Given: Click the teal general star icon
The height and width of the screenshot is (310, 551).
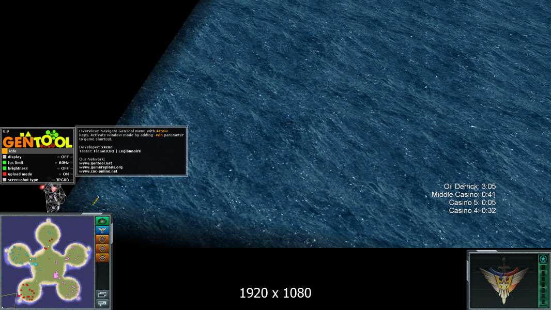Looking at the screenshot, I should coord(543,259).
